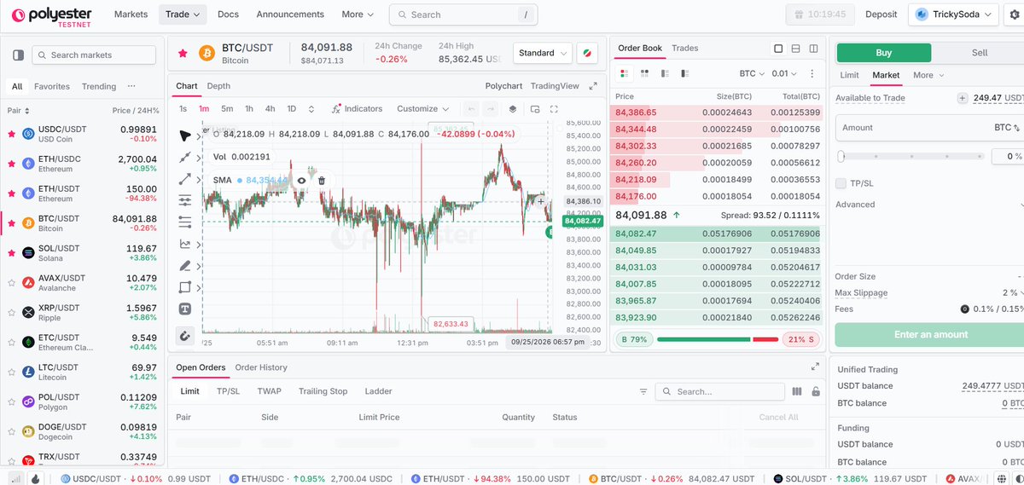The image size is (1024, 485).
Task: Enable the TP/SL checkbox
Action: [x=841, y=183]
